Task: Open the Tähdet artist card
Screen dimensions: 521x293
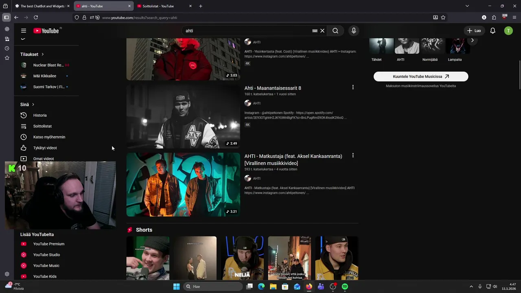Action: (381, 50)
